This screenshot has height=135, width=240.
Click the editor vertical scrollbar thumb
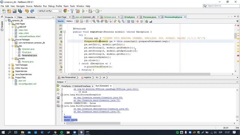coord(235,36)
